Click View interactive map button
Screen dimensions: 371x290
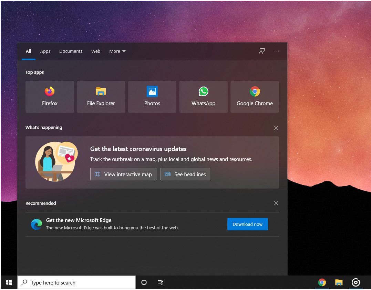(123, 174)
